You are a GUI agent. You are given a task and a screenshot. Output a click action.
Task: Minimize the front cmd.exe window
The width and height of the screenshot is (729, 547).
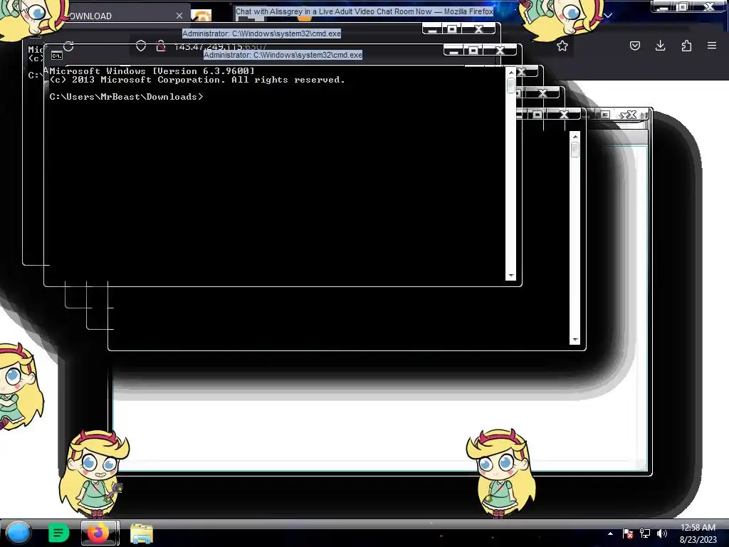pyautogui.click(x=453, y=51)
